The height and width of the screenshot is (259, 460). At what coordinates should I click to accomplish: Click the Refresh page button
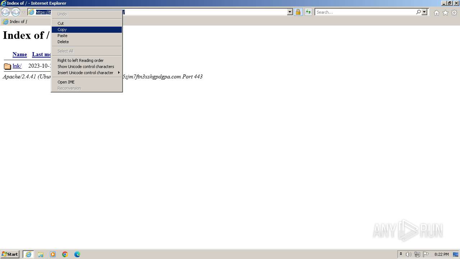pos(308,12)
